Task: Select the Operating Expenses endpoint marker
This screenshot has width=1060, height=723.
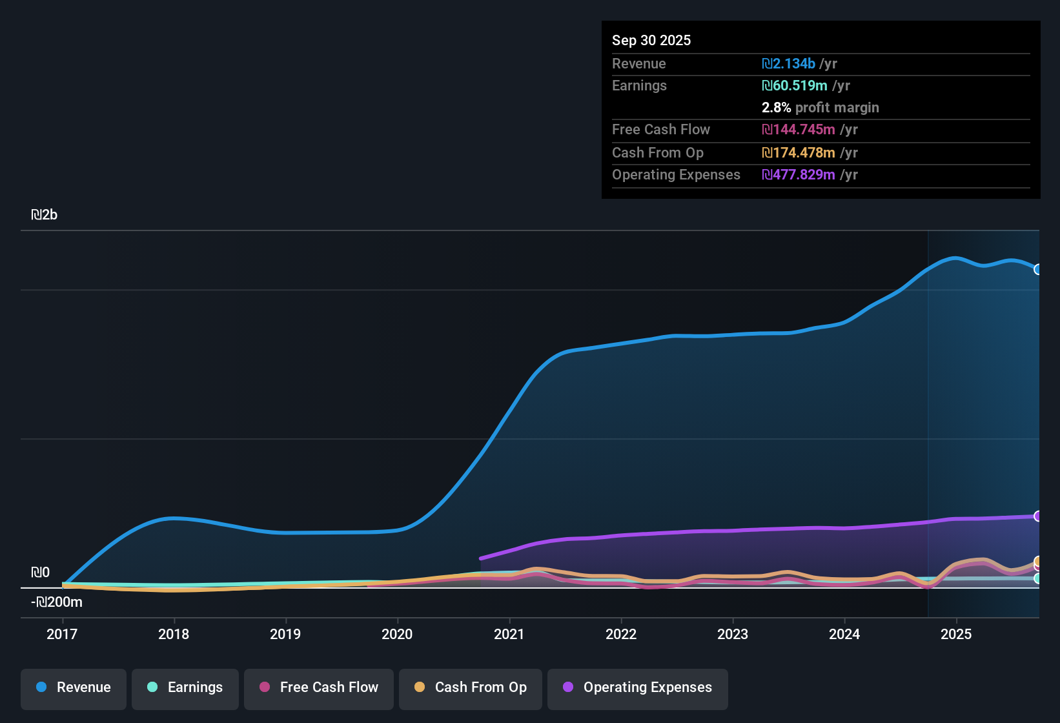Action: 1037,516
